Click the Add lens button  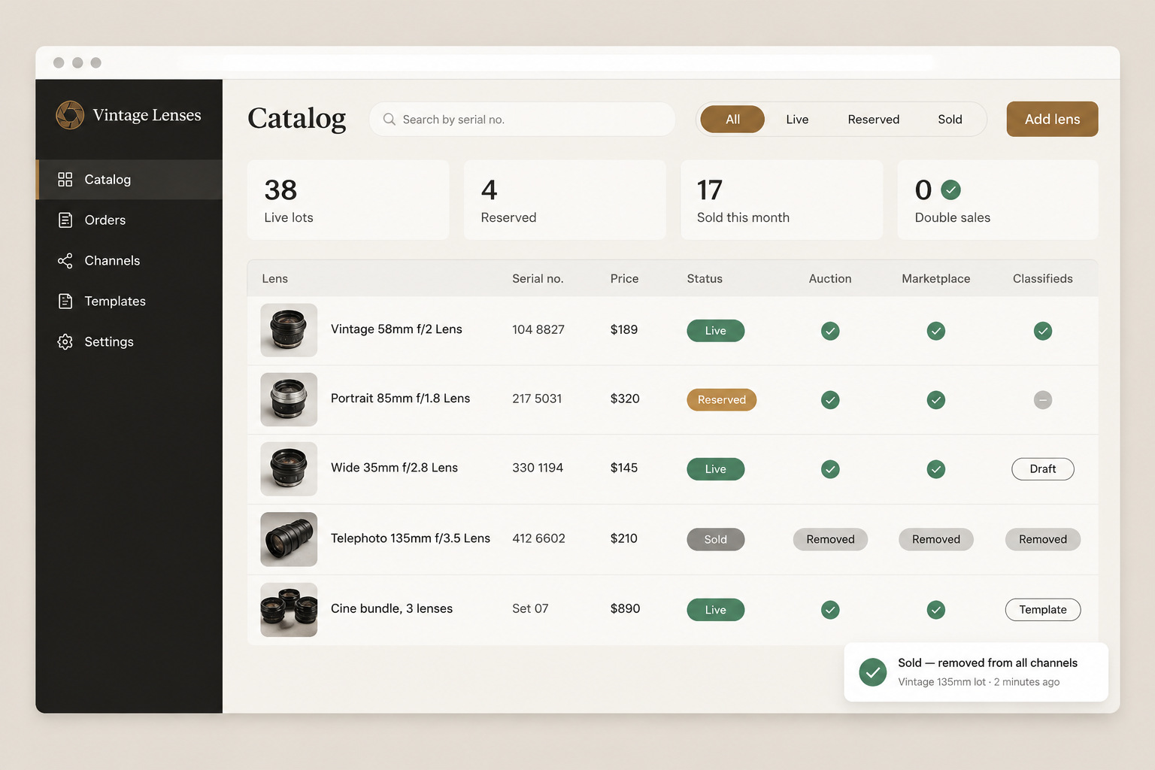pos(1052,119)
